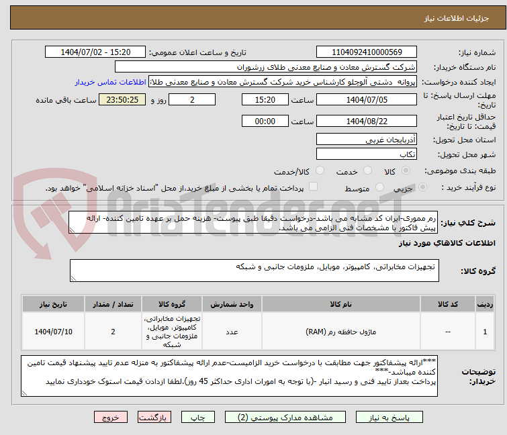
Task: Select the متوسط purchase type radio
Action: (379, 187)
